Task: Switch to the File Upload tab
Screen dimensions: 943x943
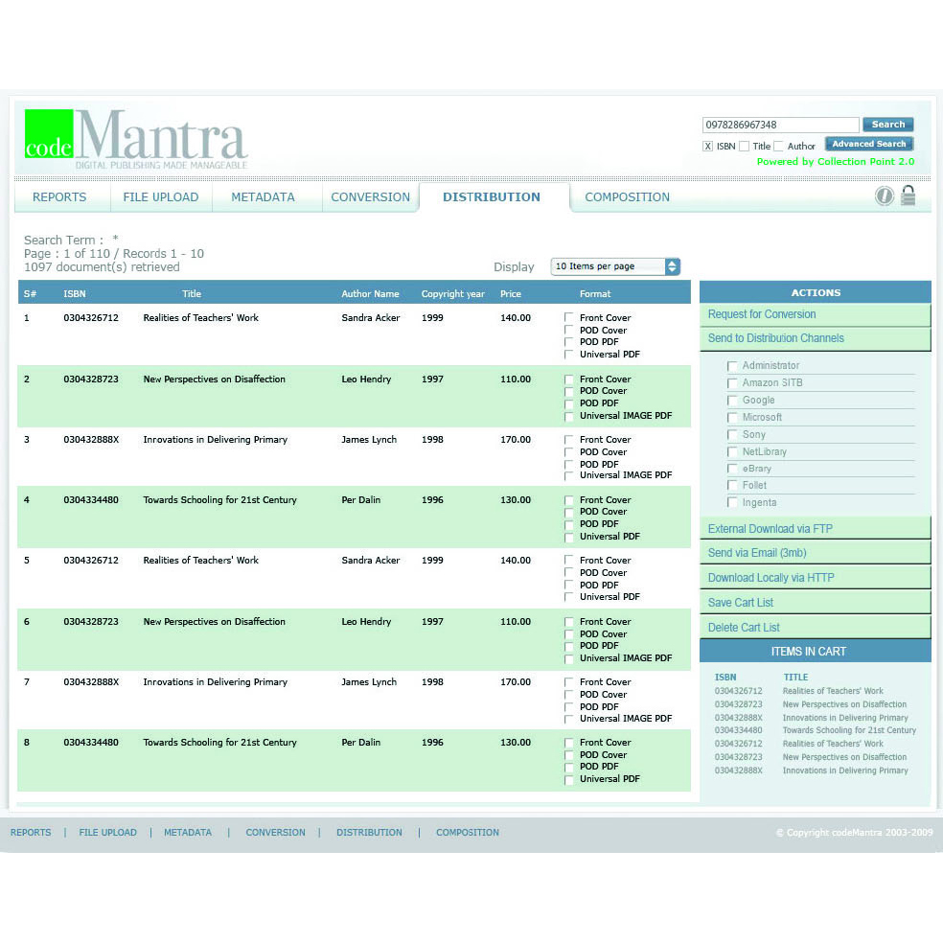Action: [161, 197]
